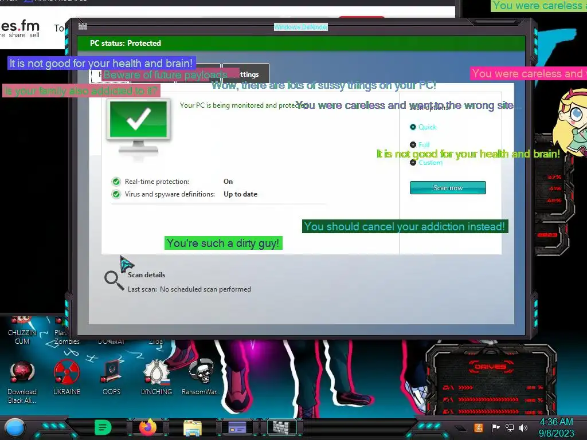Viewport: 587px width, 440px height.
Task: Open the clock showing 4:36 AM
Action: click(556, 427)
